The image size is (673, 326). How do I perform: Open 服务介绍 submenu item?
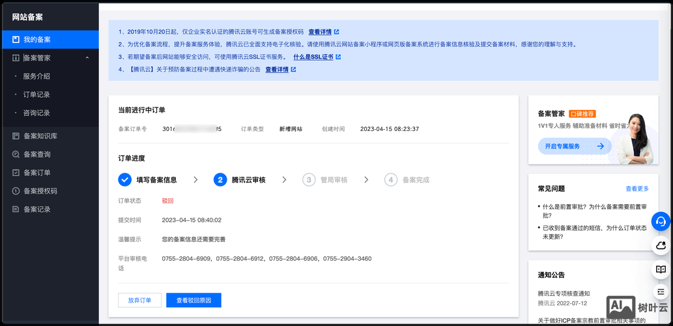coord(37,76)
